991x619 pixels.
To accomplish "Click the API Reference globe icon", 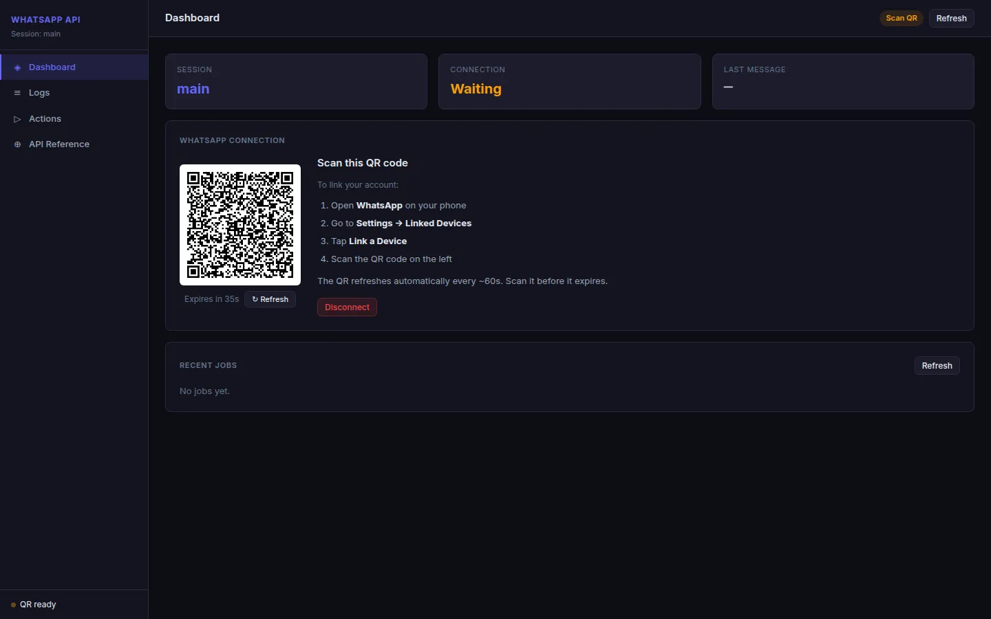I will (x=17, y=144).
